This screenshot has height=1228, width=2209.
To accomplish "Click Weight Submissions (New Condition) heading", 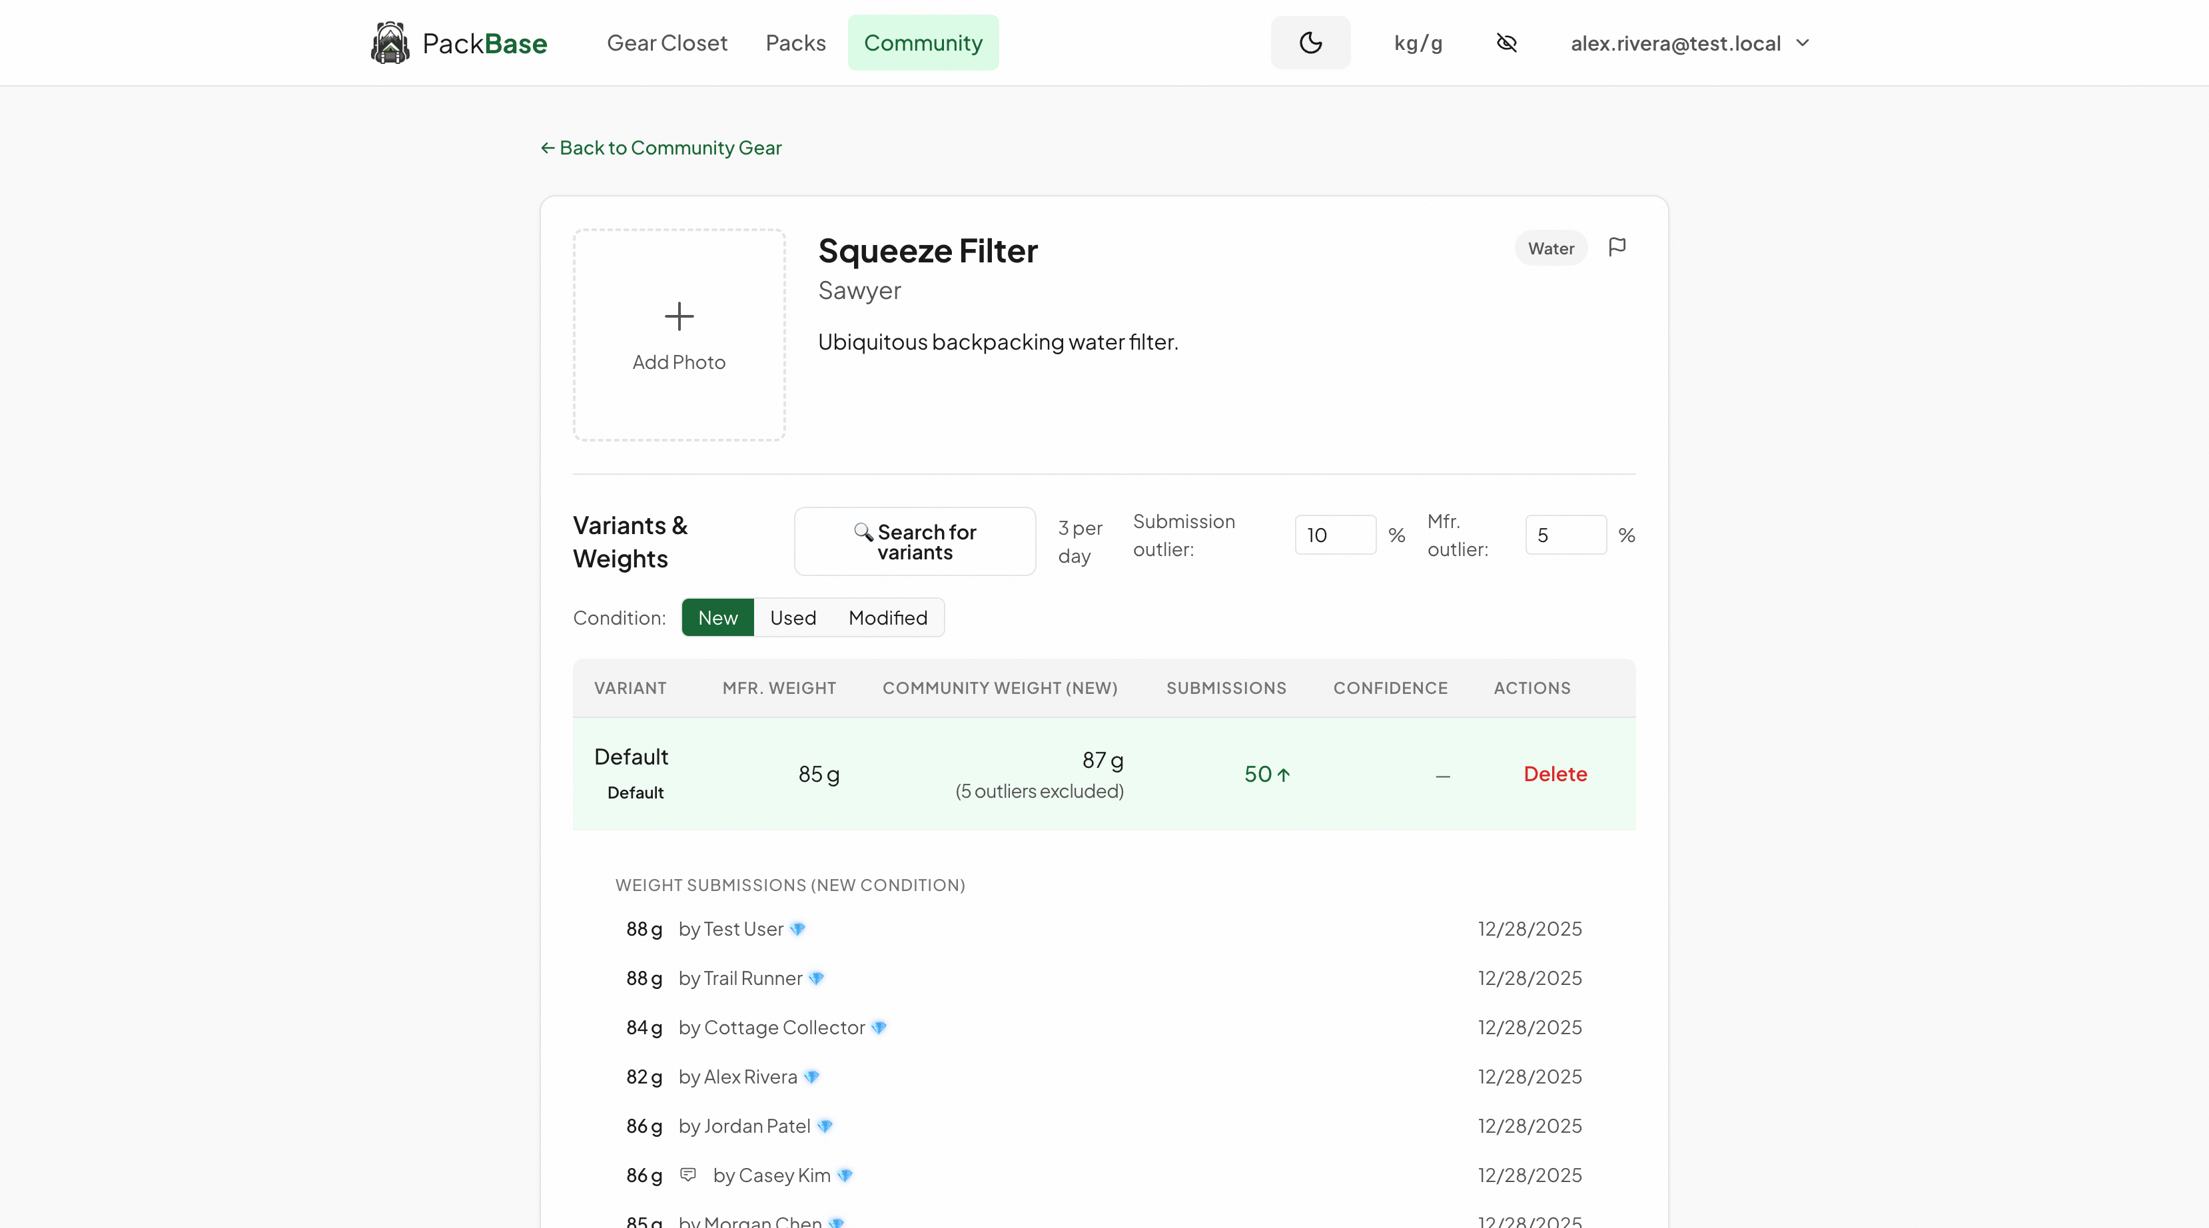I will 790,885.
